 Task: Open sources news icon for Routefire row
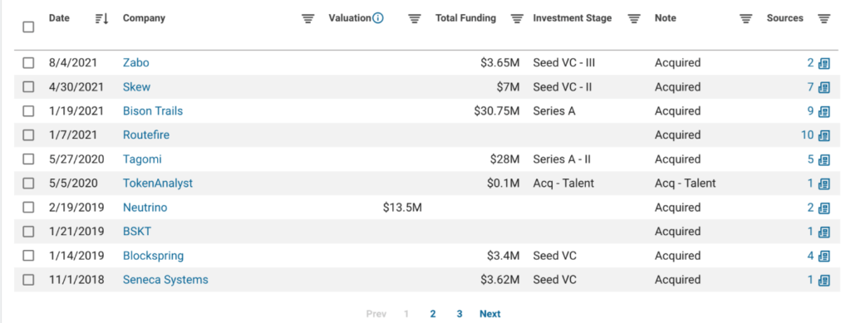tap(824, 135)
